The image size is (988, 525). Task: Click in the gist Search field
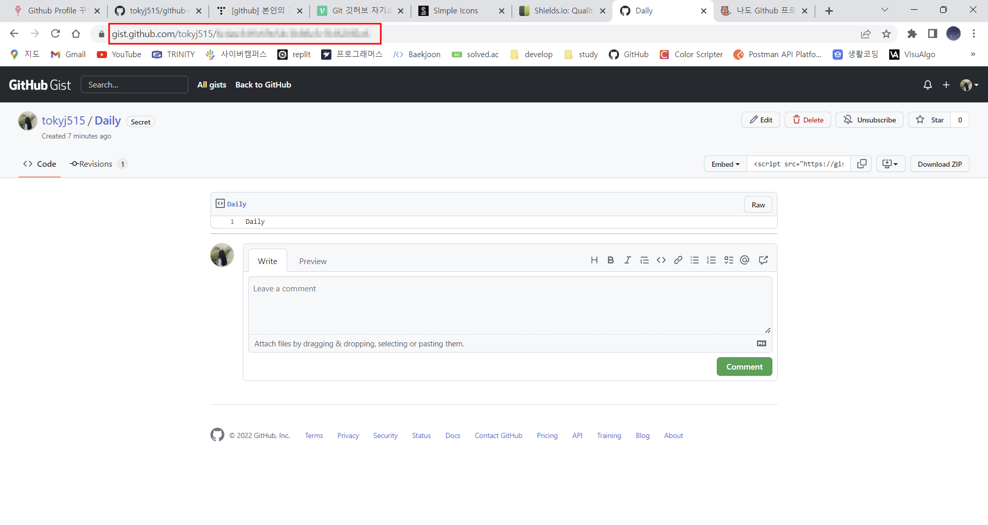click(x=134, y=85)
